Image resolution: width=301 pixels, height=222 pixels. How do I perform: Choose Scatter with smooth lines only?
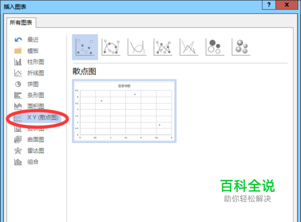pos(137,47)
